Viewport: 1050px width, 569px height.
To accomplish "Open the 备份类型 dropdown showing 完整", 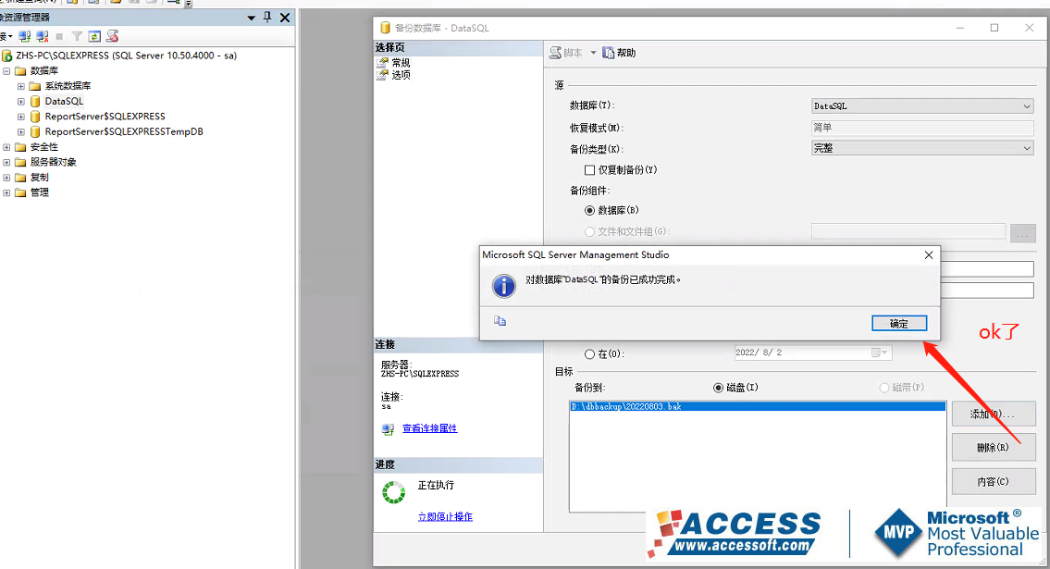I will click(x=922, y=148).
